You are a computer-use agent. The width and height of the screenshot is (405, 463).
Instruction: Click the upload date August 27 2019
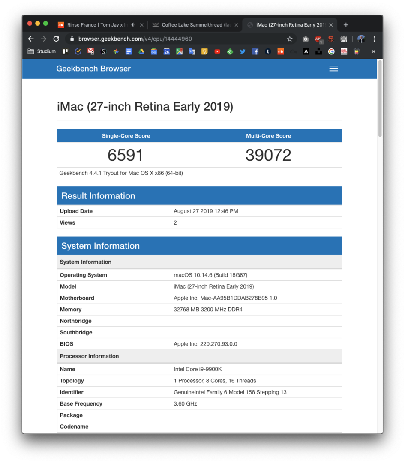(x=206, y=211)
